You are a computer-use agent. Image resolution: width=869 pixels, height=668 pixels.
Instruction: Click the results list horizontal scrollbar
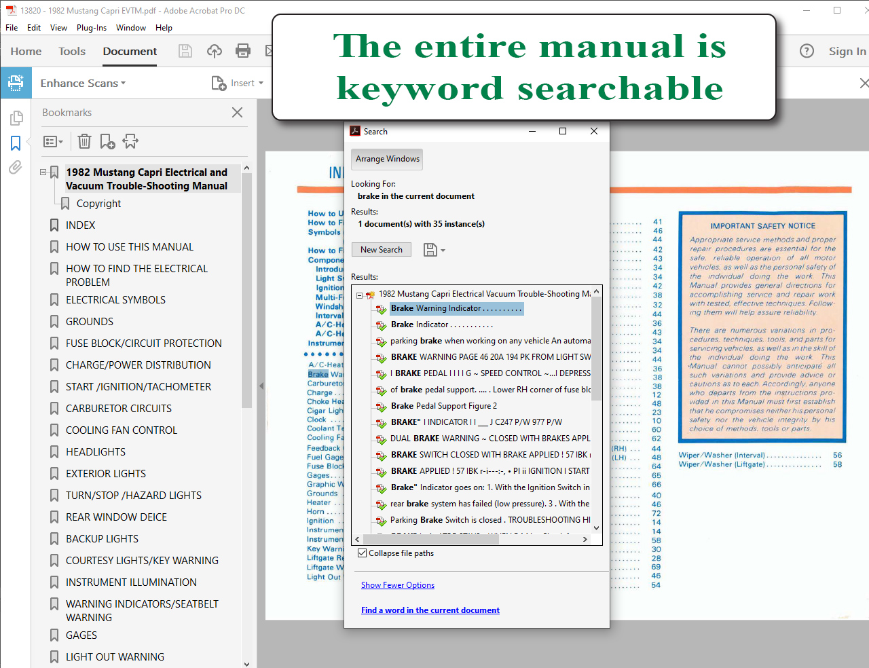(431, 539)
